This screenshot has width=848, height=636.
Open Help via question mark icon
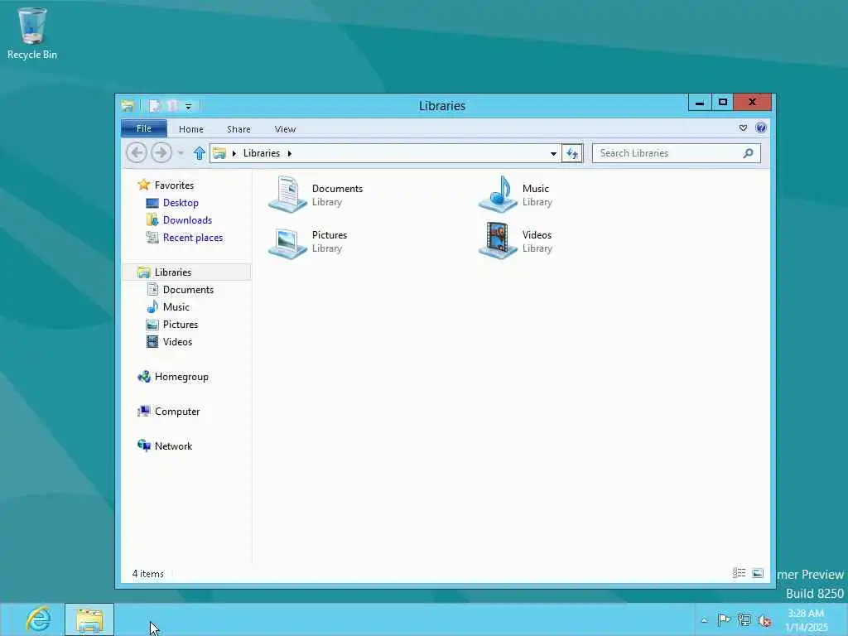tap(761, 128)
